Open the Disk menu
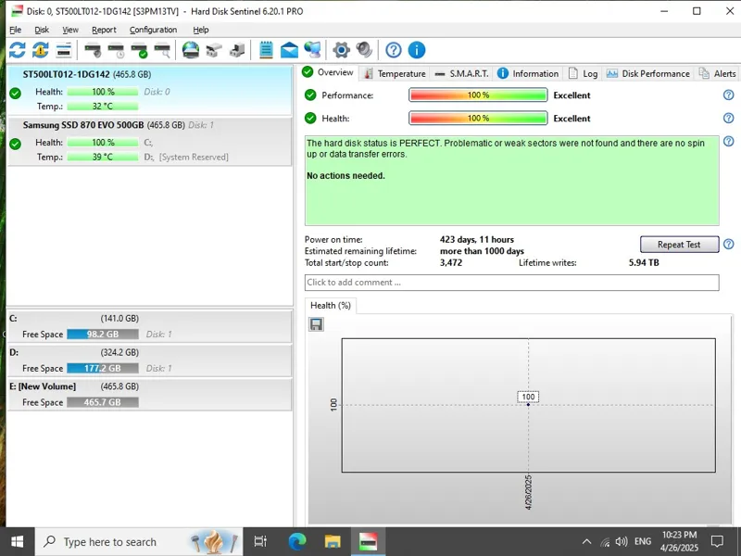Image resolution: width=741 pixels, height=556 pixels. pyautogui.click(x=42, y=30)
